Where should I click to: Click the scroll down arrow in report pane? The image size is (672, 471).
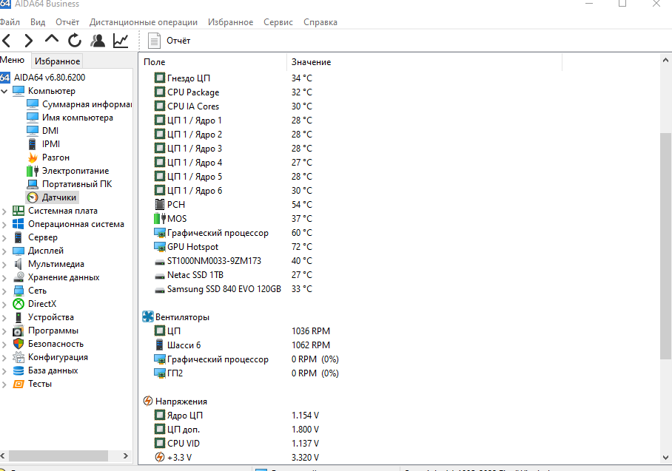665,457
